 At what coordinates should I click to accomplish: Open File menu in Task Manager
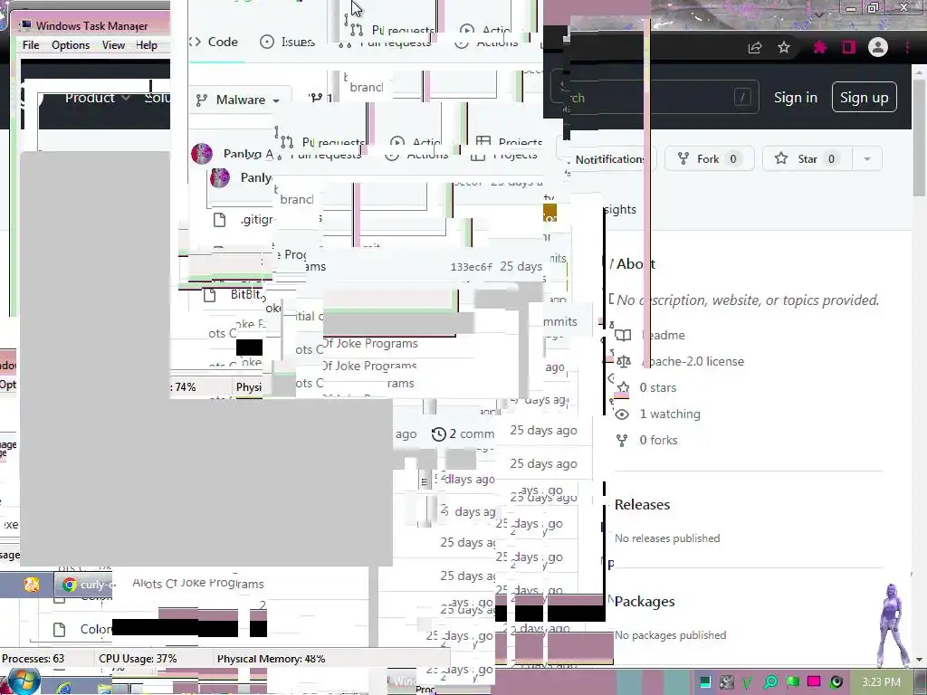[31, 45]
